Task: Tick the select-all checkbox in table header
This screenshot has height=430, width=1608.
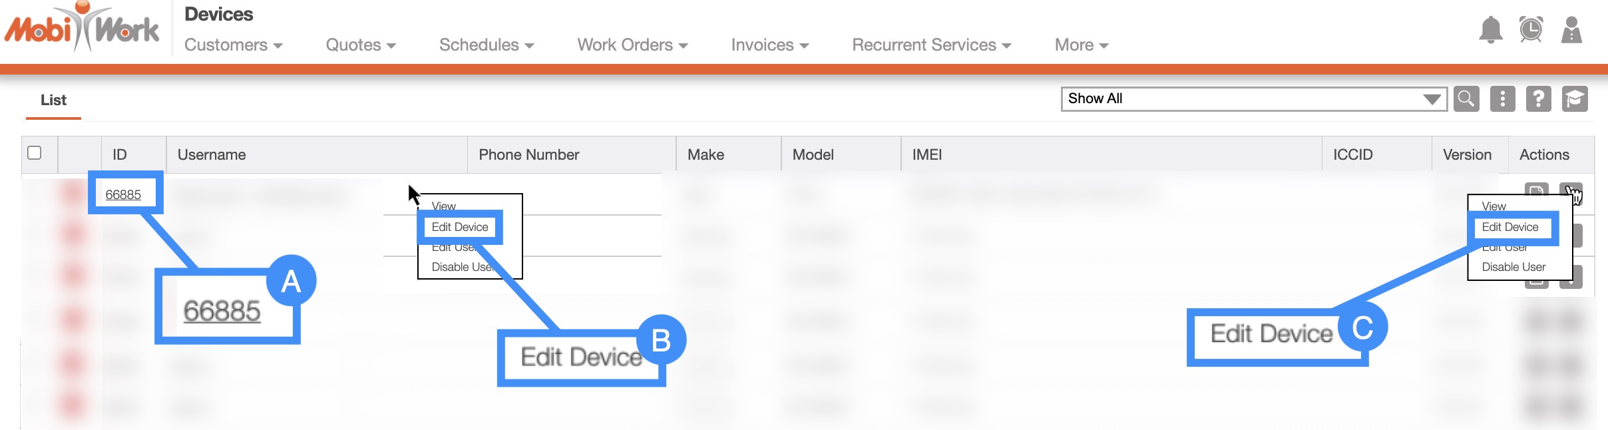Action: pos(35,153)
